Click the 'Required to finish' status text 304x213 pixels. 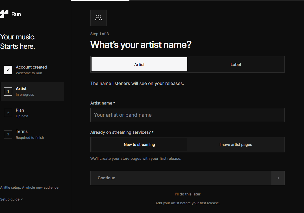(x=30, y=138)
